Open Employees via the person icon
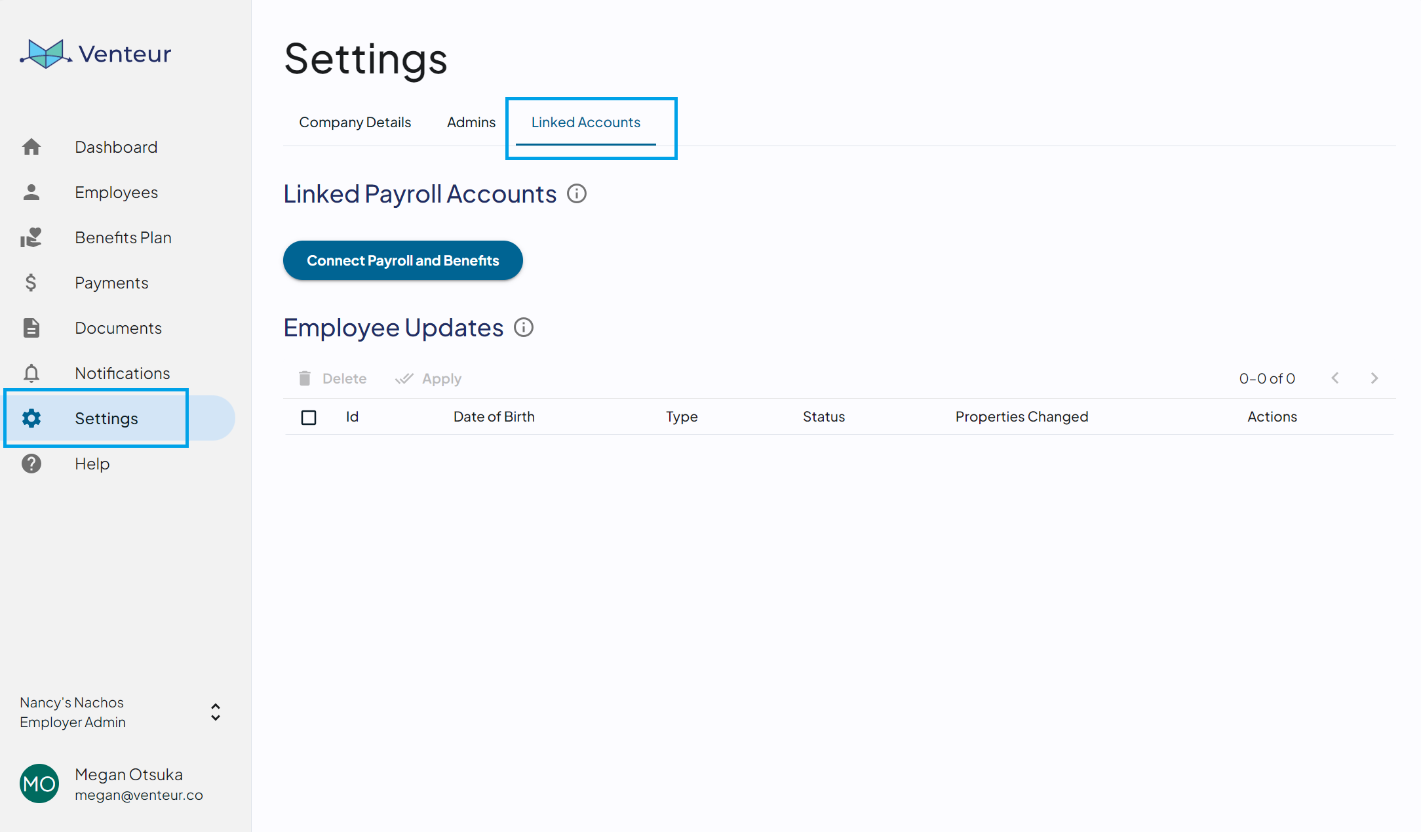Image resolution: width=1421 pixels, height=832 pixels. (x=31, y=192)
